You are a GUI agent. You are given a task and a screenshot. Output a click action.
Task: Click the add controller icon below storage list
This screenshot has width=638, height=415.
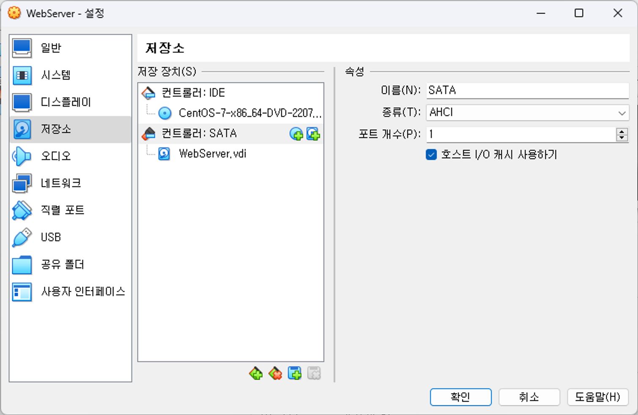point(256,373)
